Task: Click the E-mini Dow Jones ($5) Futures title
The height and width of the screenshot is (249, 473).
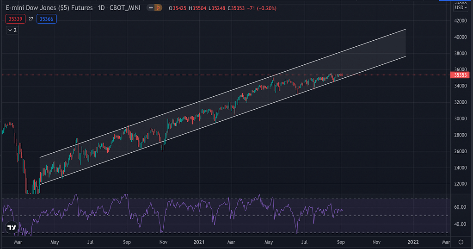Action: (49, 8)
